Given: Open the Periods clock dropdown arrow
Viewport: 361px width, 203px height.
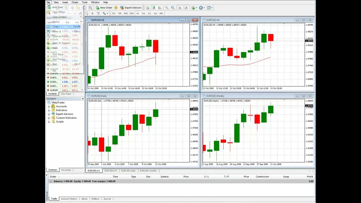Looking at the screenshot, I should tap(204, 8).
